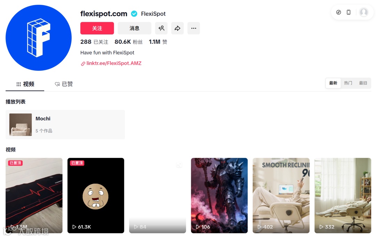This screenshot has height=238, width=376.
Task: Open the user avatar profile icon
Action: (x=364, y=12)
